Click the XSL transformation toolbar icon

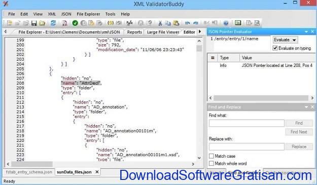point(64,23)
